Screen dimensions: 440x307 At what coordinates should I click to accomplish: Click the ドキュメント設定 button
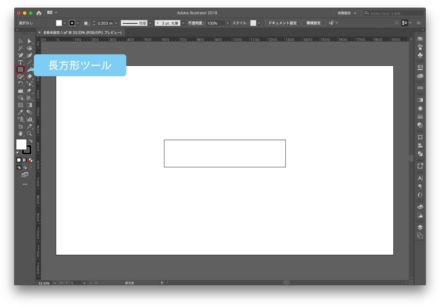click(283, 23)
